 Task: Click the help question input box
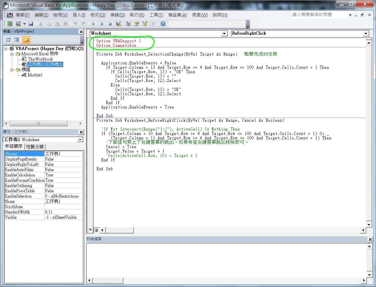point(319,15)
